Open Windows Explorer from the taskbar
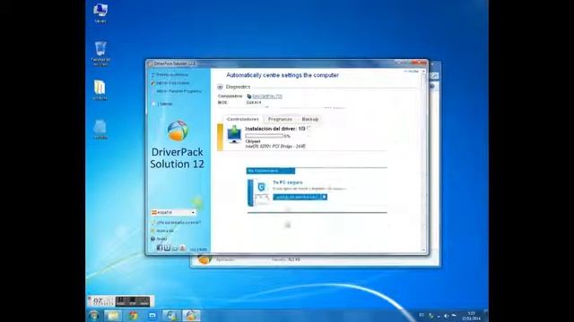Image resolution: width=574 pixels, height=322 pixels. (113, 316)
